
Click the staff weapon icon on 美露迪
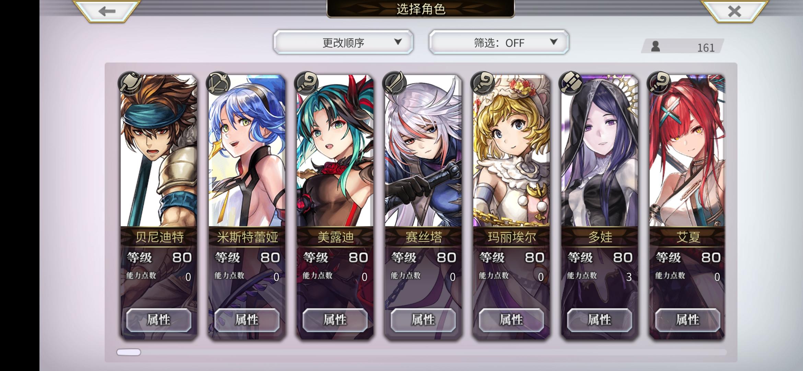coord(306,83)
